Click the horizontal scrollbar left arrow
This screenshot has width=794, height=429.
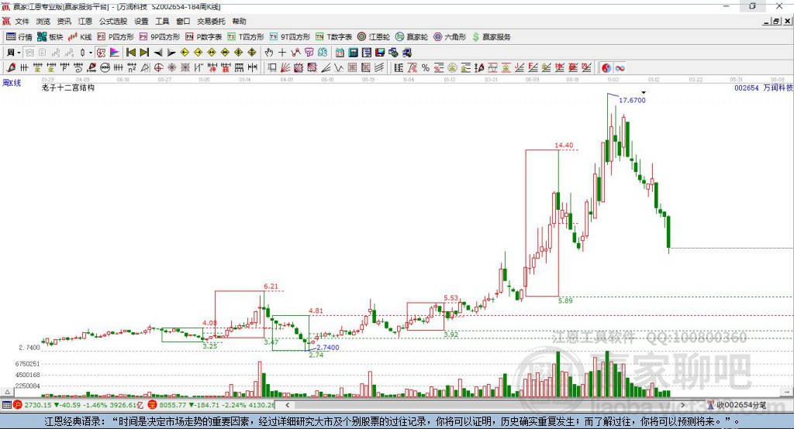(288, 405)
